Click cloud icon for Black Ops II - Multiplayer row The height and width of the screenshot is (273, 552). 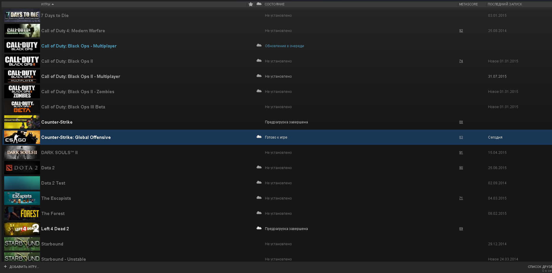(x=259, y=76)
